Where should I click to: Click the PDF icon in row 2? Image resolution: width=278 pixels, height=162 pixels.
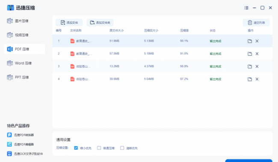72,54
